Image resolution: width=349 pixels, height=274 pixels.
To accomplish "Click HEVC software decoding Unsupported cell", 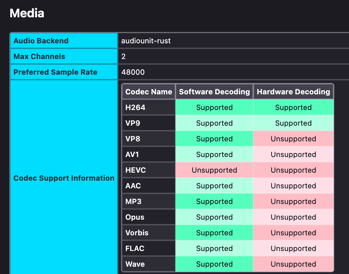I will click(x=214, y=170).
